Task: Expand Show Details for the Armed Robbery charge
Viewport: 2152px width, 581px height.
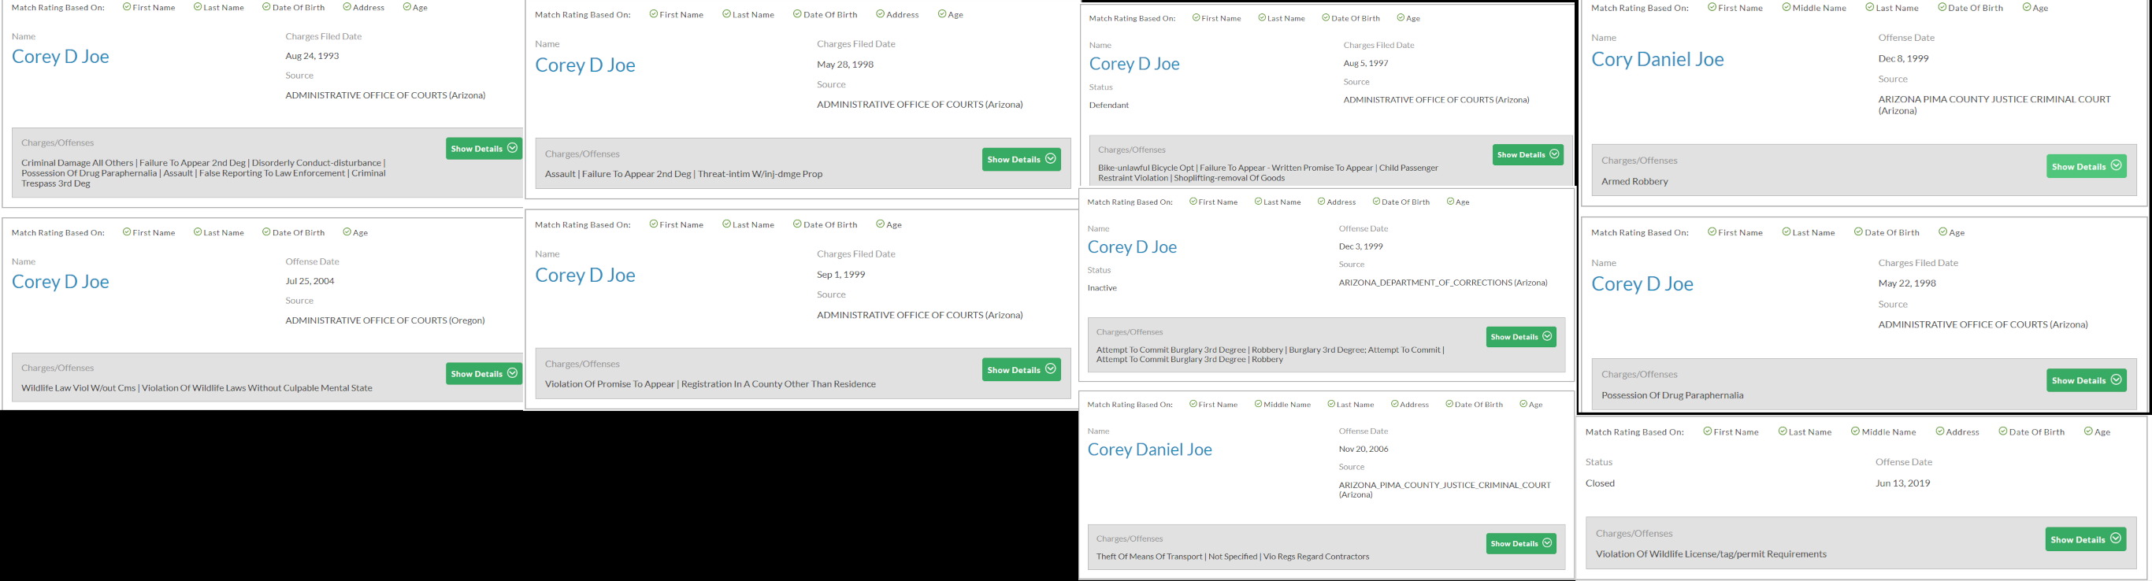Action: [x=2086, y=167]
